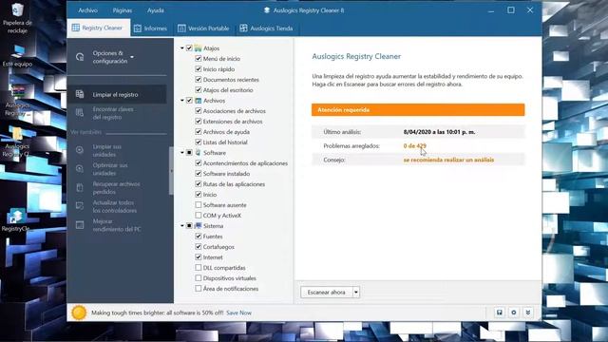The image size is (608, 342).
Task: Enable DLL compartidas checkbox
Action: [x=199, y=268]
